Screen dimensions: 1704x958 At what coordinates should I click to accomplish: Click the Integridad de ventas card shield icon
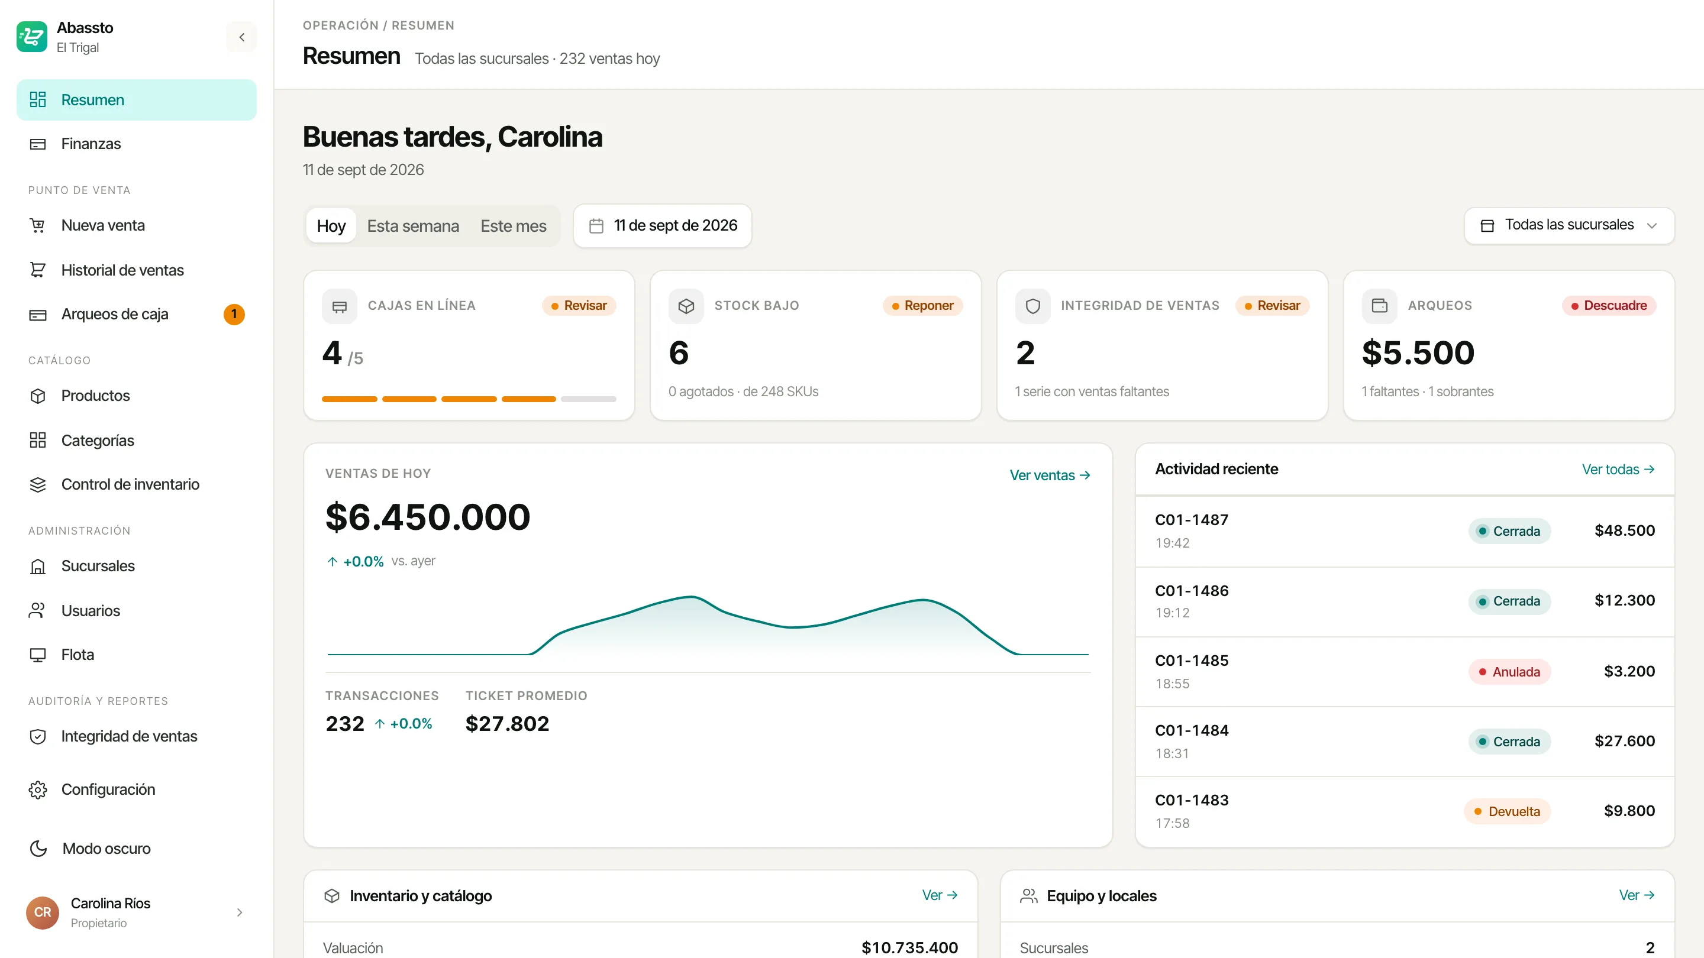(1032, 306)
